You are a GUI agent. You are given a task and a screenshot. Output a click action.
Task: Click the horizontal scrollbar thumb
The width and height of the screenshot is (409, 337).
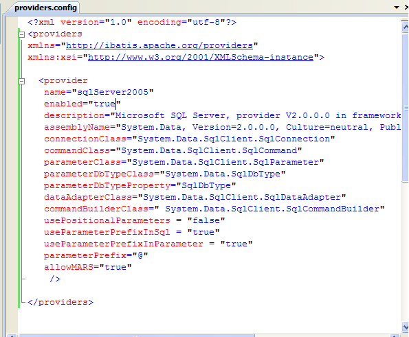pyautogui.click(x=136, y=335)
